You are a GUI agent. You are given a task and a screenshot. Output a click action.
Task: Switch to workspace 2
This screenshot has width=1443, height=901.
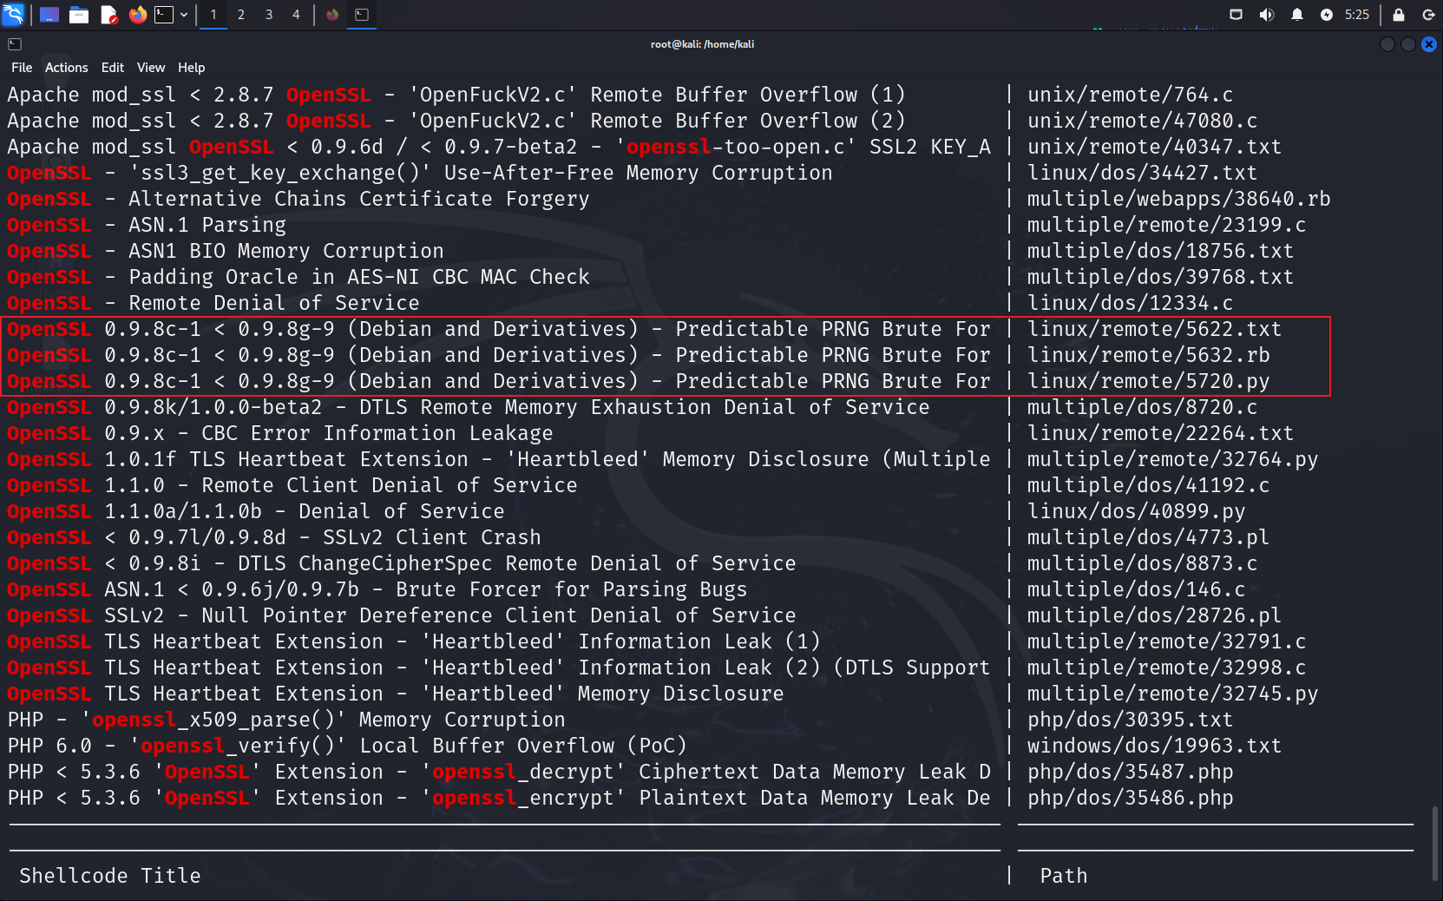click(x=241, y=15)
